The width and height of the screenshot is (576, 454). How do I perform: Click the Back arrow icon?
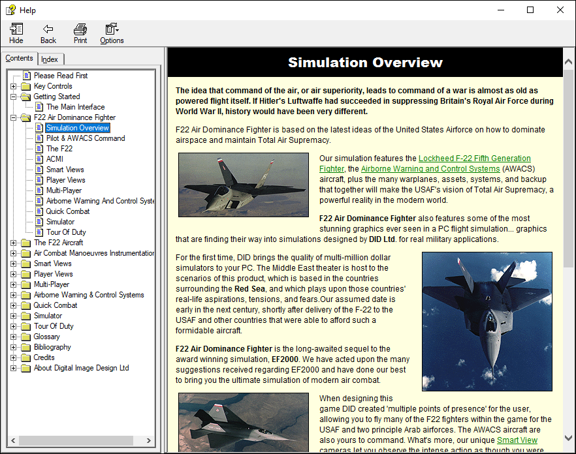(48, 29)
